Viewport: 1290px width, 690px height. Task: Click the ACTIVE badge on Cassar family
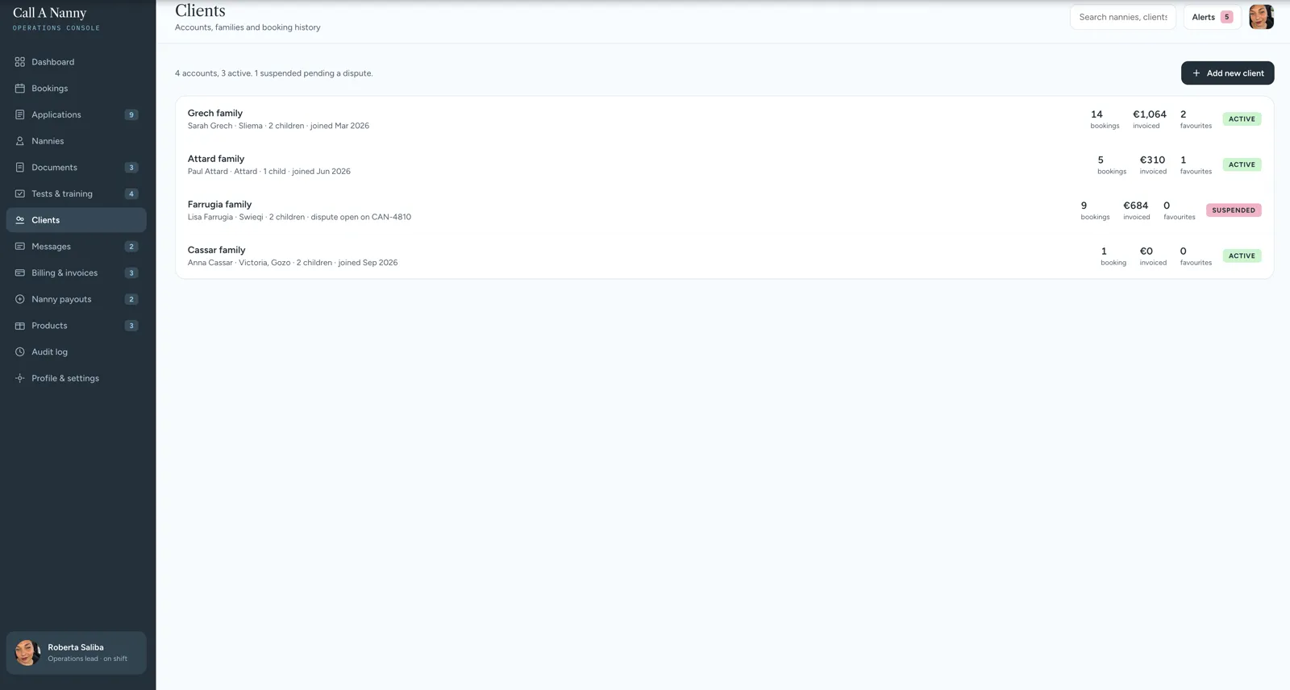pos(1242,256)
